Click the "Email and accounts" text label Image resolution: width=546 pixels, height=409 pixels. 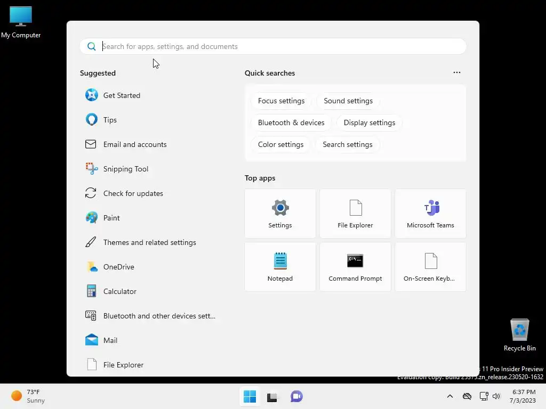(x=135, y=144)
